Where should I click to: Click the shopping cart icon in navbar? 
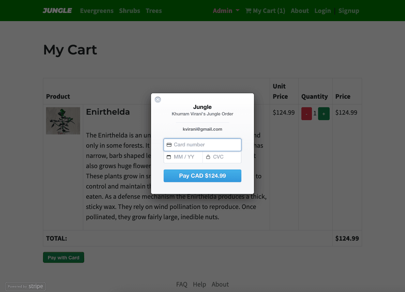248,11
